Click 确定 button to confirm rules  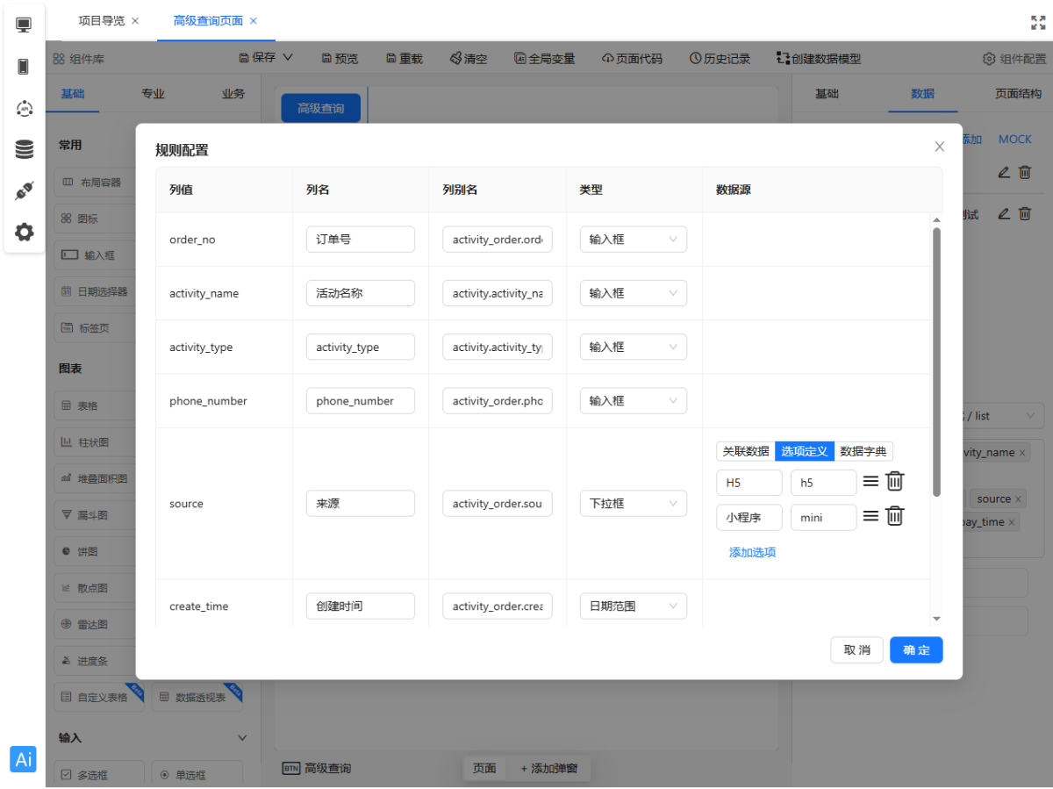click(915, 649)
